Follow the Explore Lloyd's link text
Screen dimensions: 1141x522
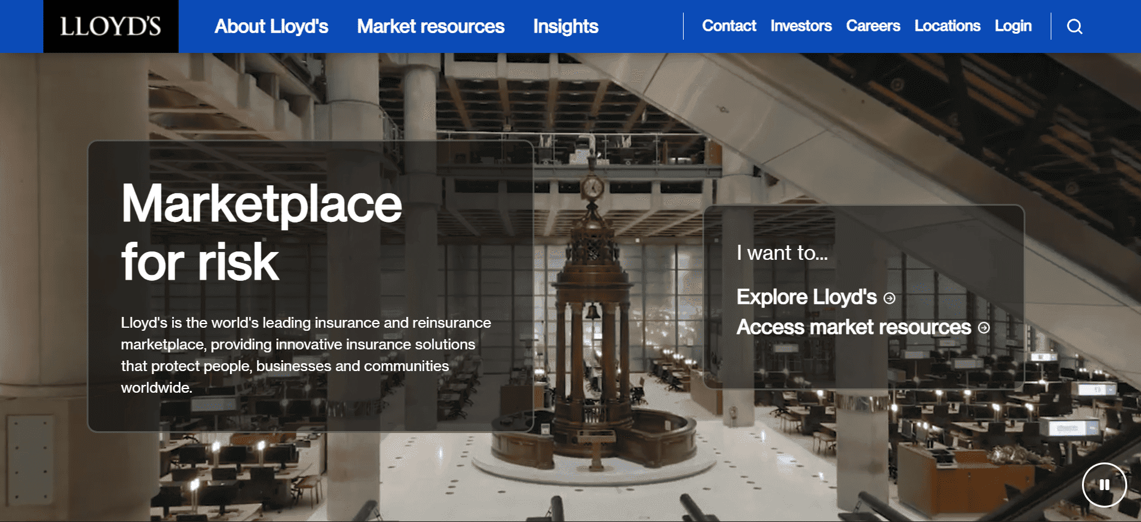[806, 297]
